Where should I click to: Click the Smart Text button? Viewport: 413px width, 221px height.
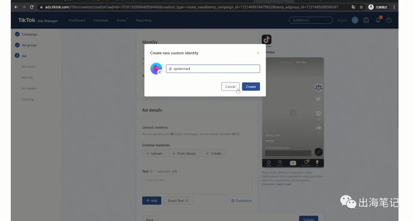[178, 200]
